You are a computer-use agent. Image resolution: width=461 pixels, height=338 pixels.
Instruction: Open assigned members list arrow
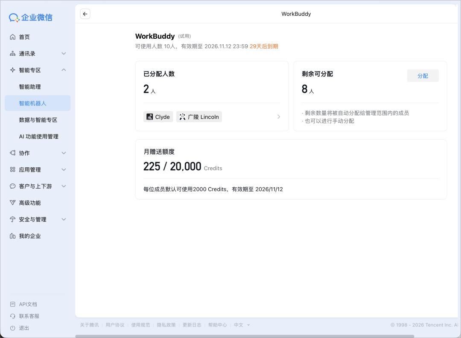(279, 117)
